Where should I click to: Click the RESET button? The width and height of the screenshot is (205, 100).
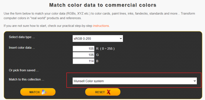pos(103,92)
